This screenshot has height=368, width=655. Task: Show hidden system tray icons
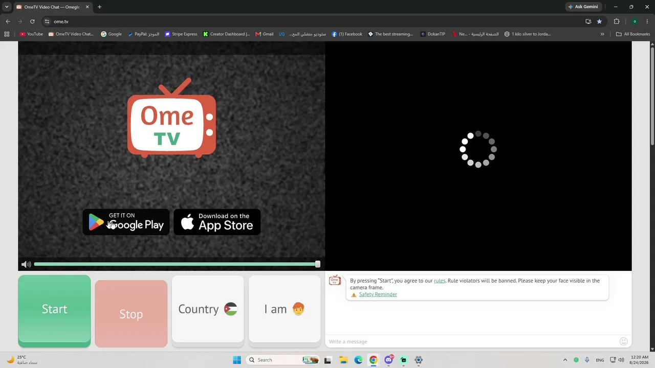click(565, 360)
